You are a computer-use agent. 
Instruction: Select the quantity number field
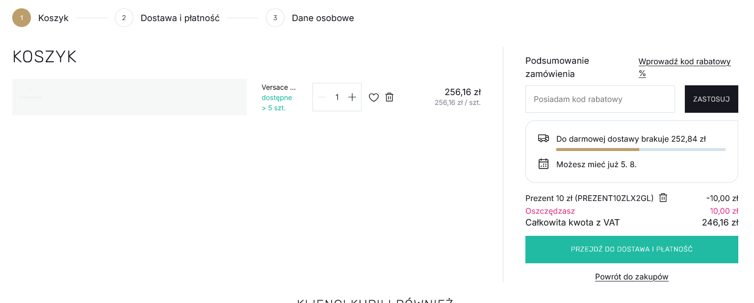pos(337,97)
